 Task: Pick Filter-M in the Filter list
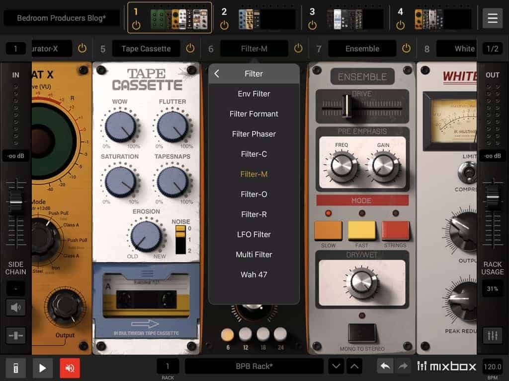pyautogui.click(x=254, y=174)
